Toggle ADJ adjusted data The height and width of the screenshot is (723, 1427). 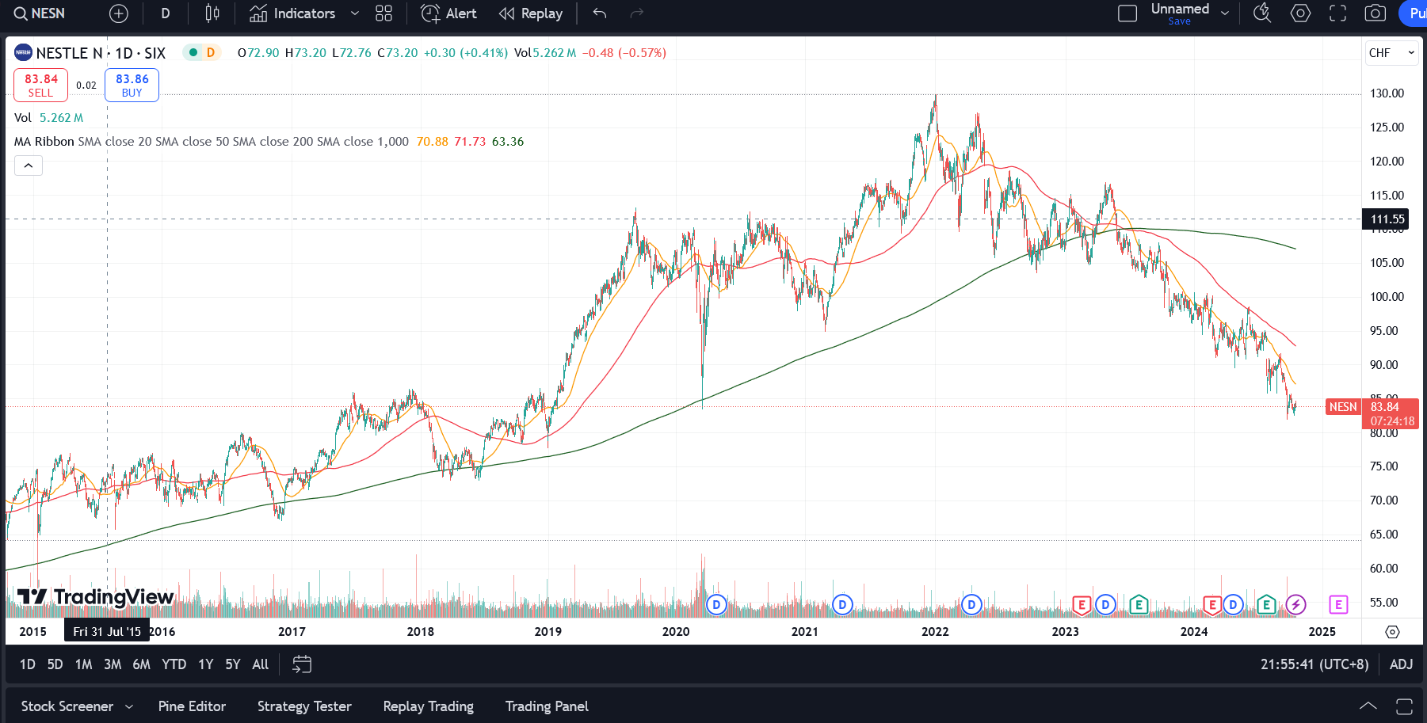(x=1401, y=664)
